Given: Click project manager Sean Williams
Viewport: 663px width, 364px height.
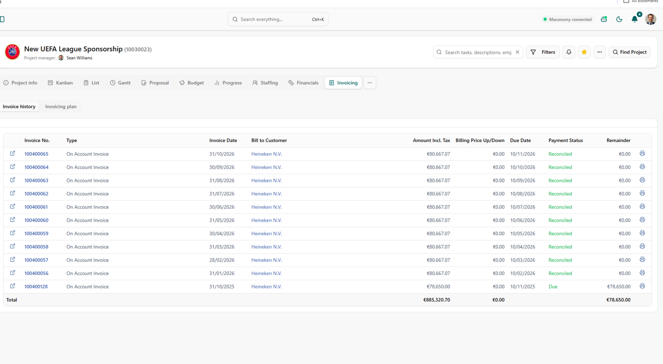Looking at the screenshot, I should tap(76, 58).
